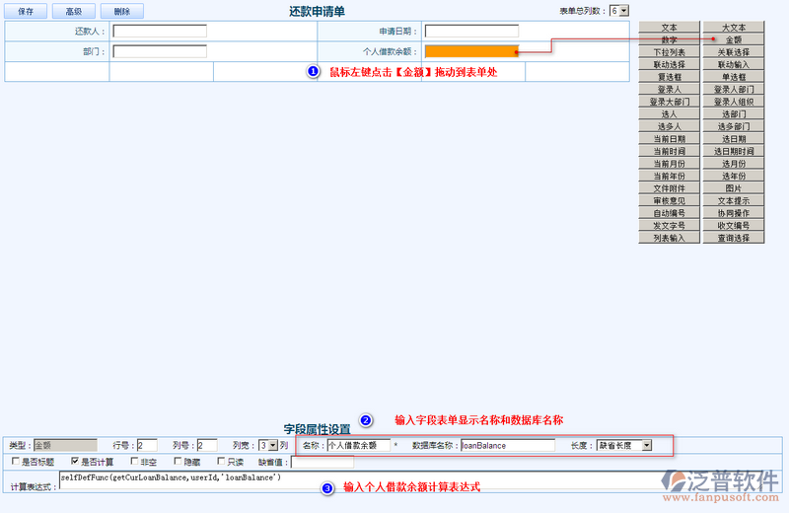Pick the 图片 field type
This screenshot has width=789, height=513.
tap(733, 188)
